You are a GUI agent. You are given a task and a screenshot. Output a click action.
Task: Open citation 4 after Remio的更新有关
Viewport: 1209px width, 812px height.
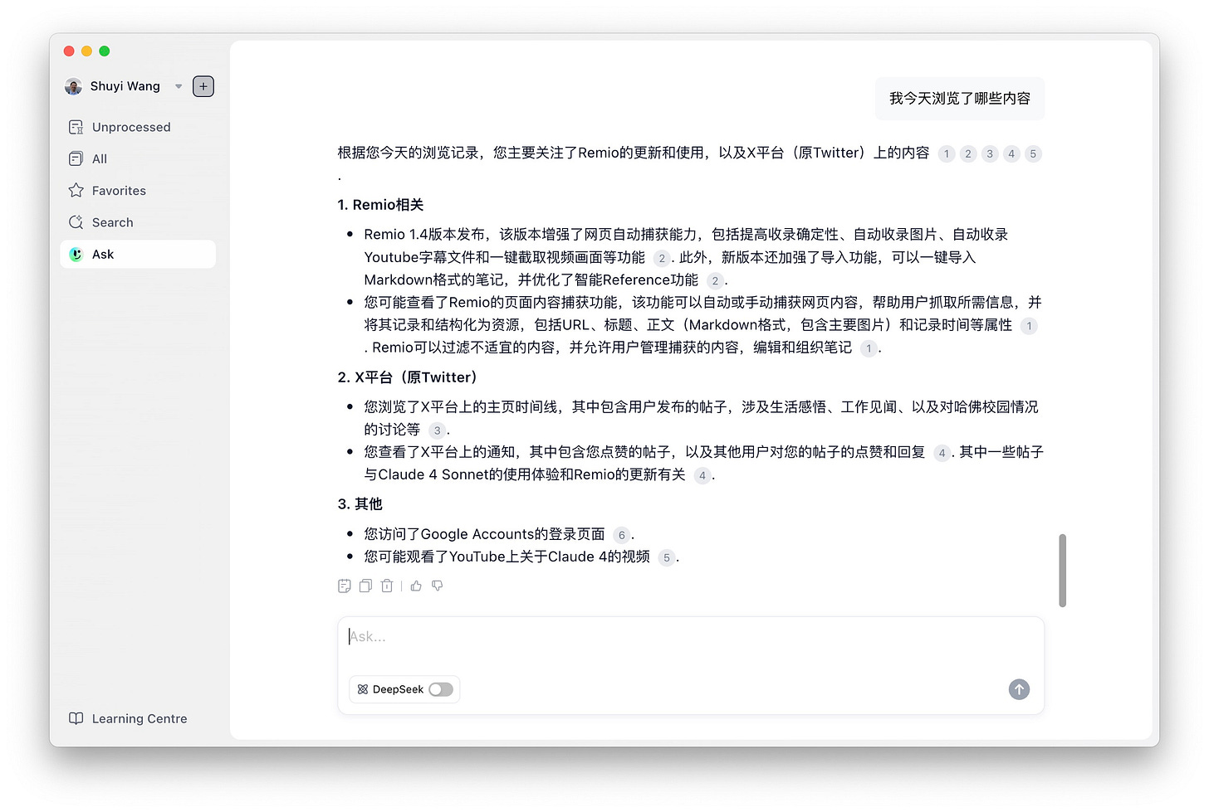tap(702, 475)
